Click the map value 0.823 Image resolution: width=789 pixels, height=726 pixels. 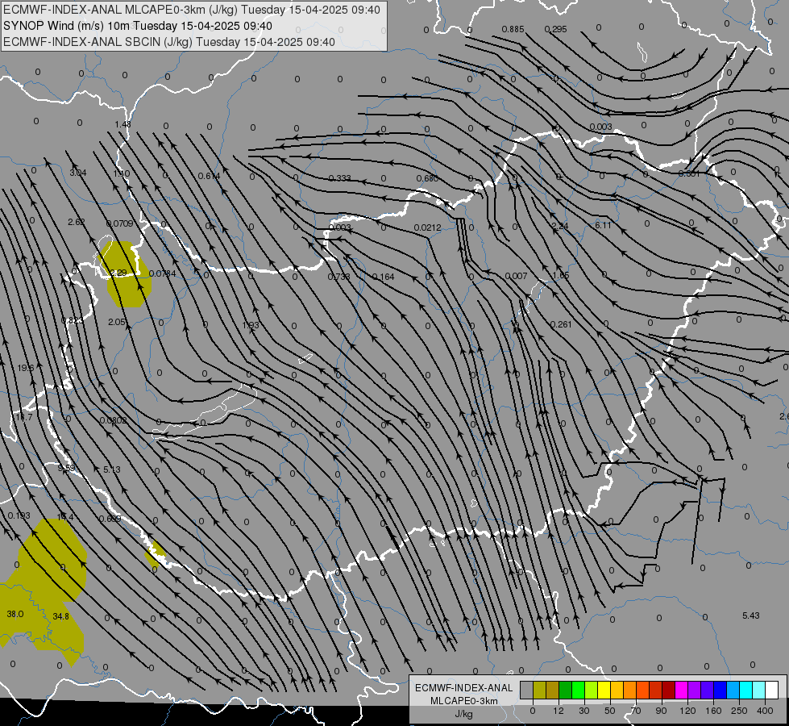73,320
